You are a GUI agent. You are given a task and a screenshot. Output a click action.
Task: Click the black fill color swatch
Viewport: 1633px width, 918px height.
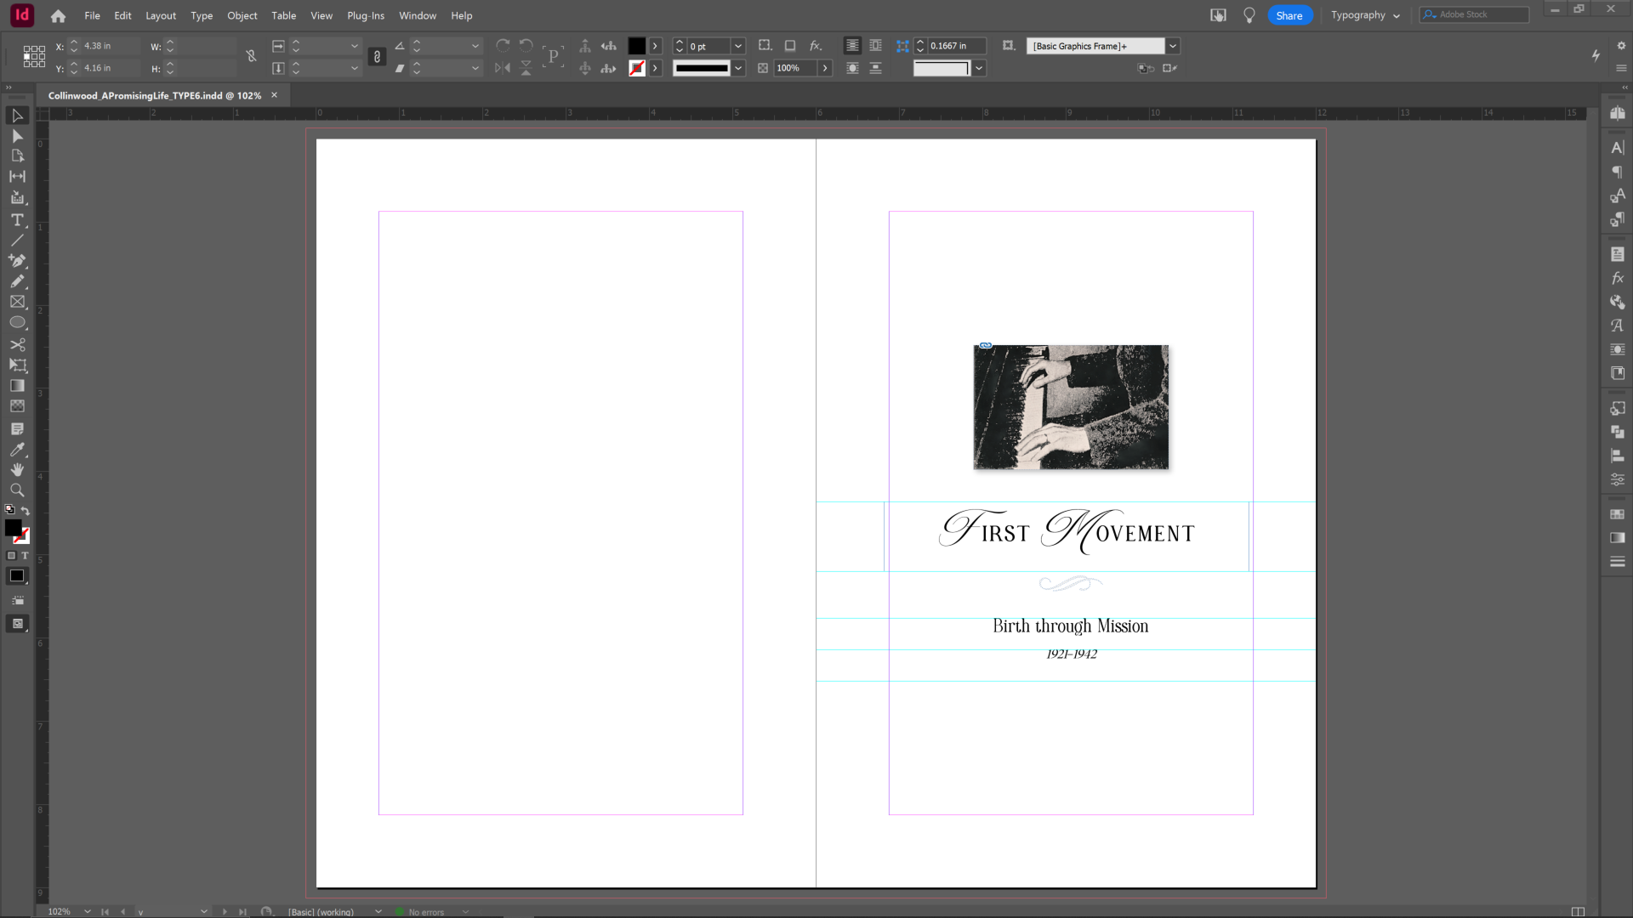click(x=636, y=46)
